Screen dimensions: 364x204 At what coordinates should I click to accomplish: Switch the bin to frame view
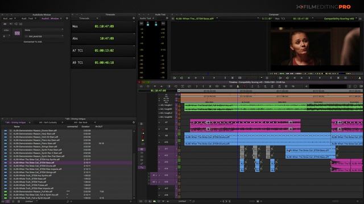point(13,202)
